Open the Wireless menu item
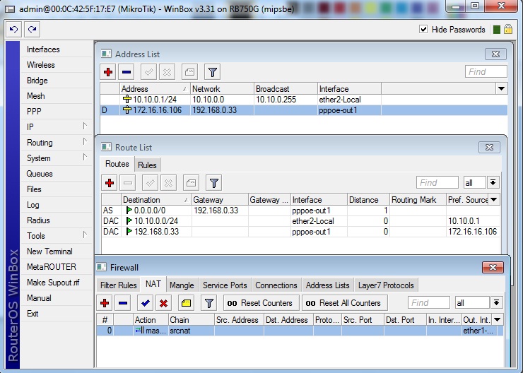Viewport: 523px width, 373px height. pyautogui.click(x=56, y=65)
